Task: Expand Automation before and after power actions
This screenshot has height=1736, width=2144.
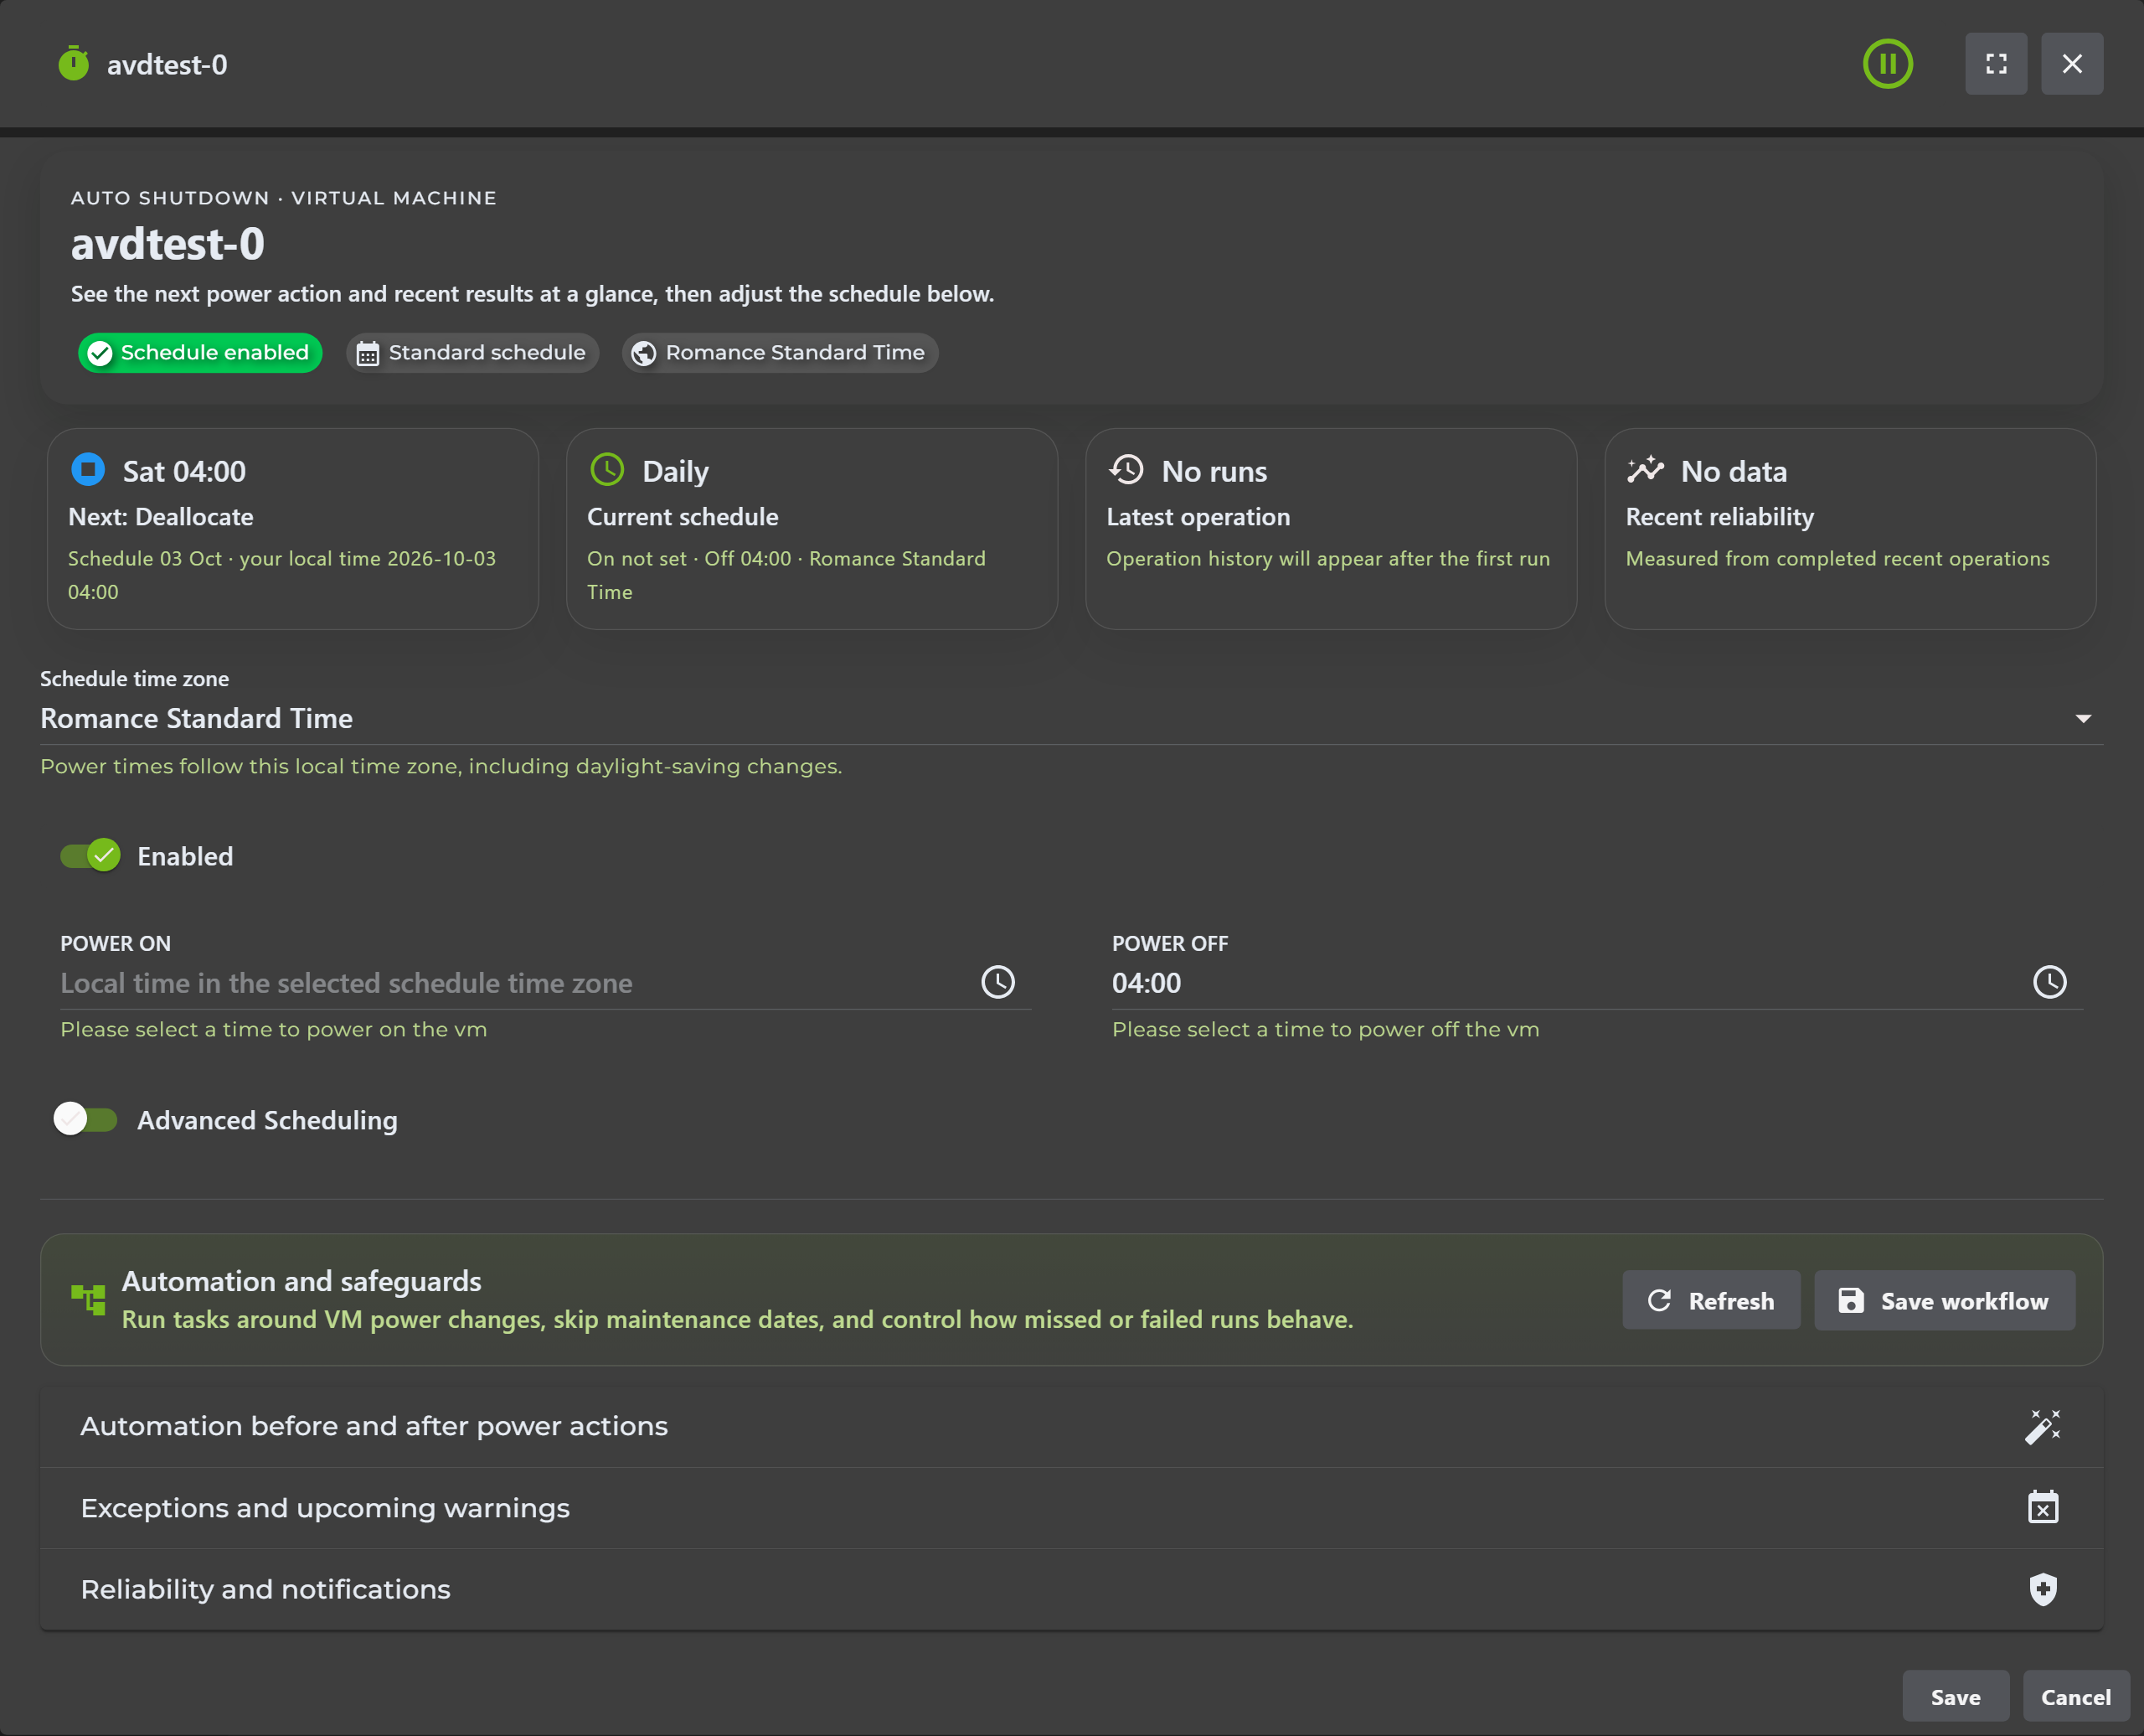Action: coord(1071,1426)
